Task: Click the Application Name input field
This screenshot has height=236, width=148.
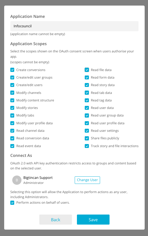Action: click(74, 26)
